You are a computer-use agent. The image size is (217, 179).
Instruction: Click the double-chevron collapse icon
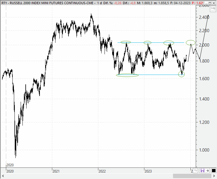pos(195,170)
